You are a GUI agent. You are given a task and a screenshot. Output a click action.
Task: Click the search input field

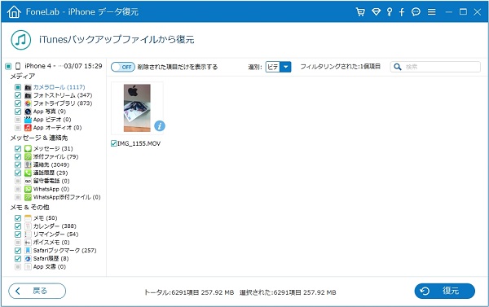coord(435,67)
